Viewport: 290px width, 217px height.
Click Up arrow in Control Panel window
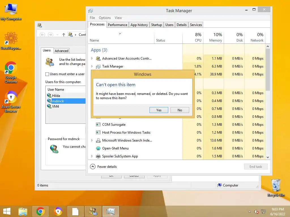64,35
